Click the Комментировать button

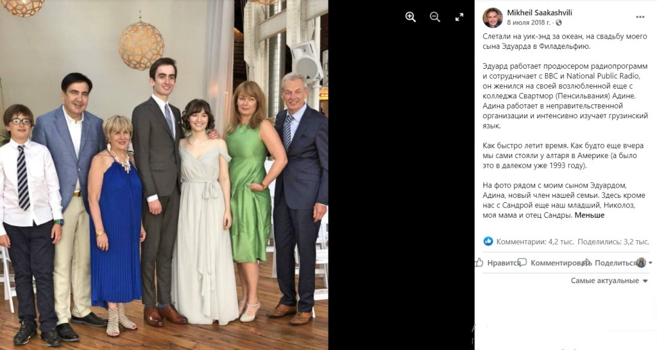coord(556,262)
